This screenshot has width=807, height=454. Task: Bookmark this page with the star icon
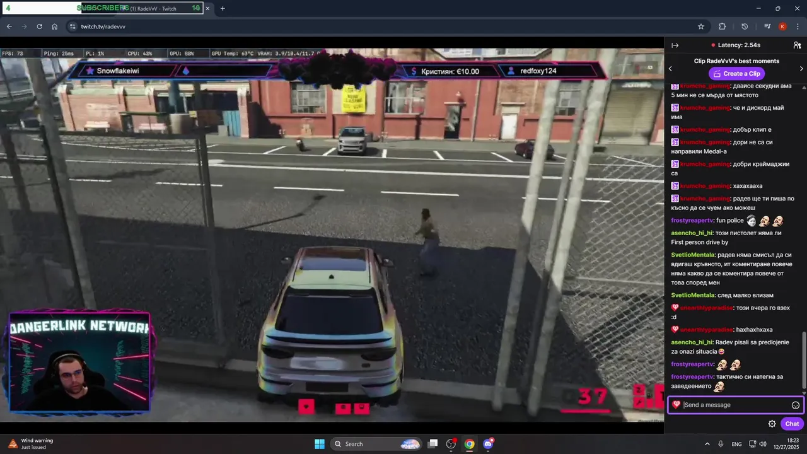700,26
